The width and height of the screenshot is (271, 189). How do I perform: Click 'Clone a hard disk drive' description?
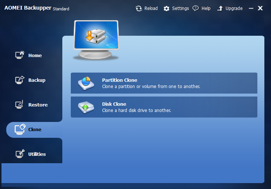(136, 111)
